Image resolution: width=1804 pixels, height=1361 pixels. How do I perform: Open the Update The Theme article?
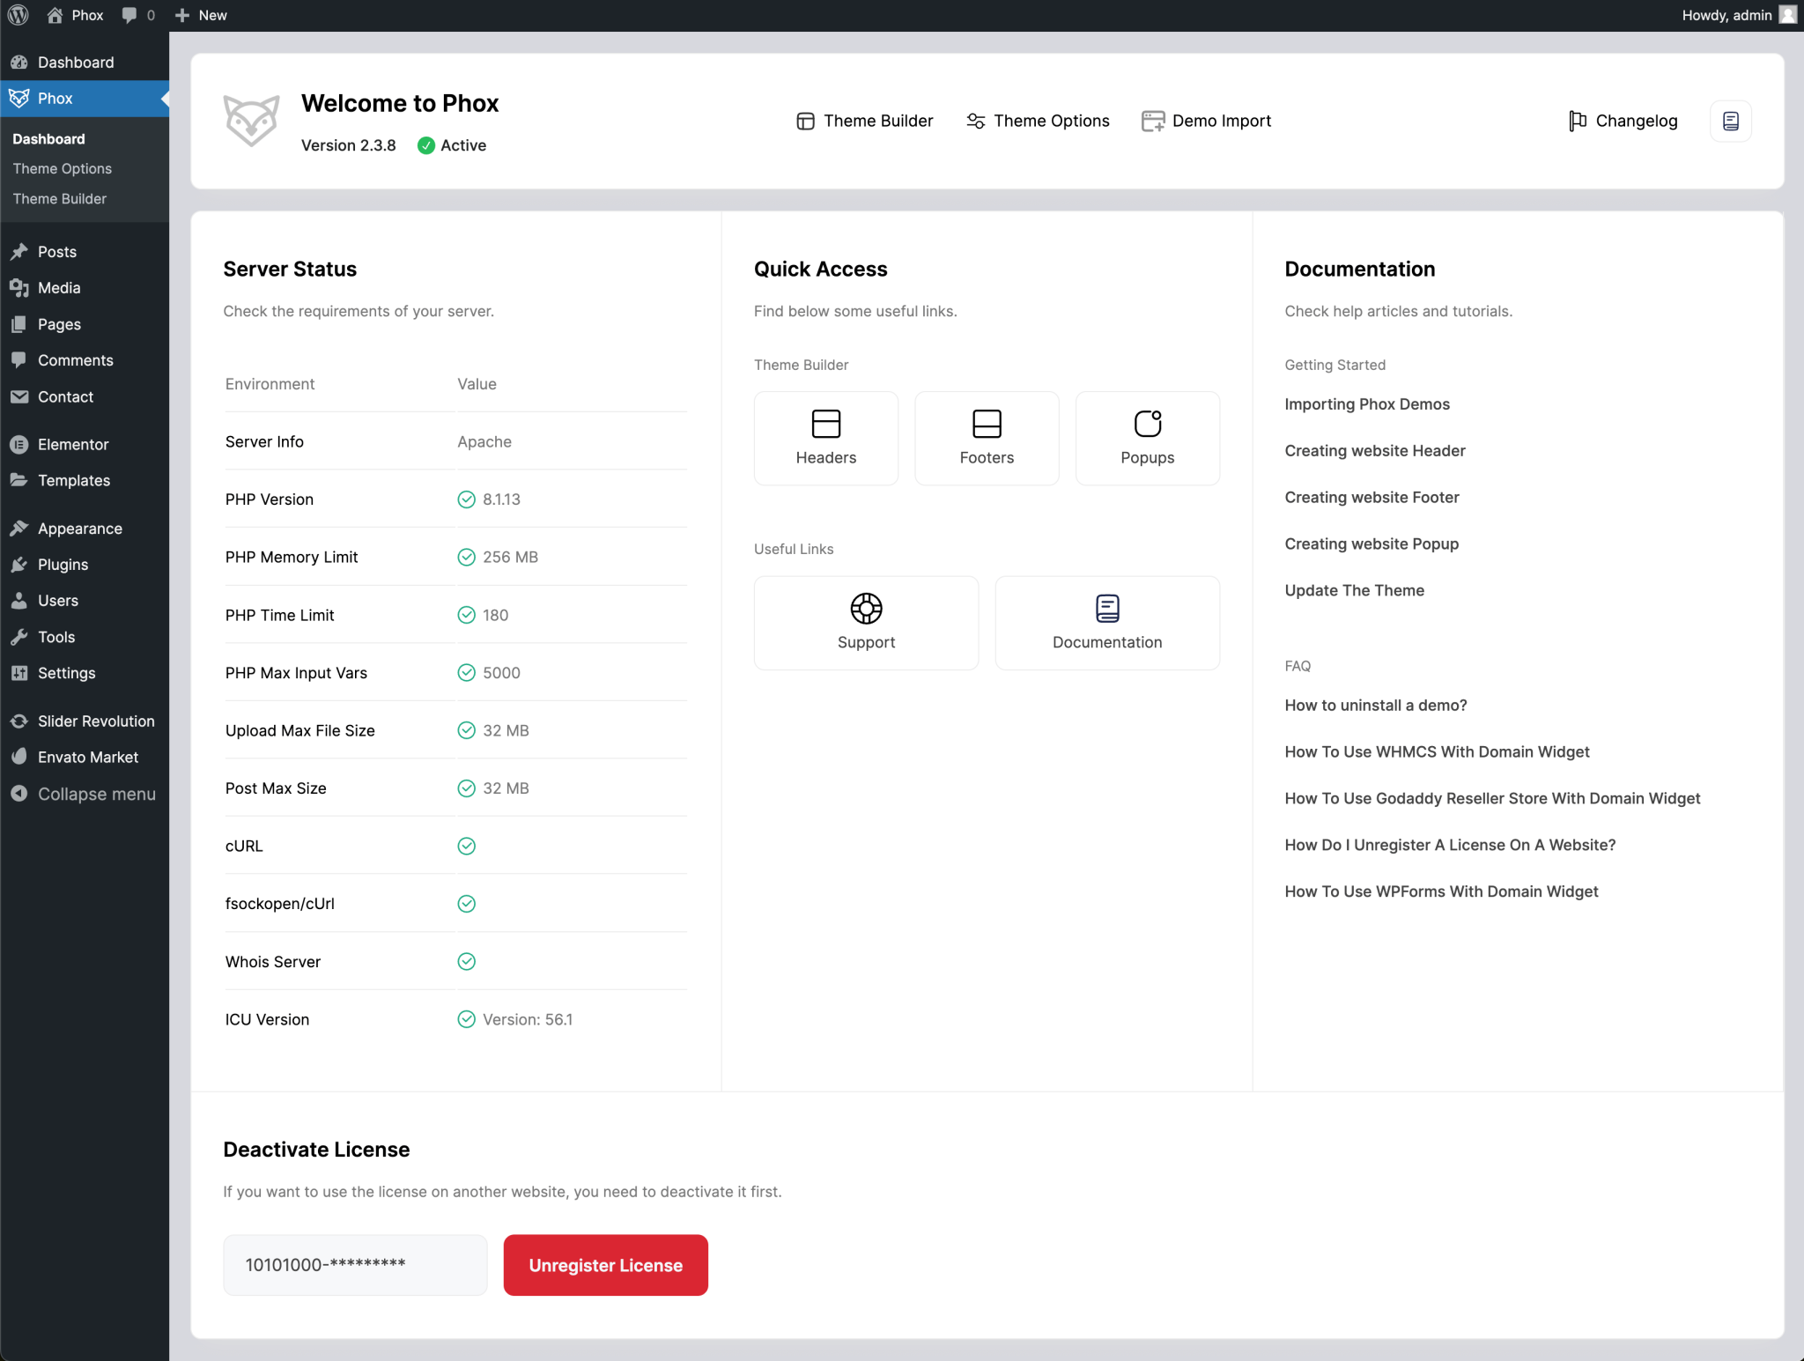1354,590
